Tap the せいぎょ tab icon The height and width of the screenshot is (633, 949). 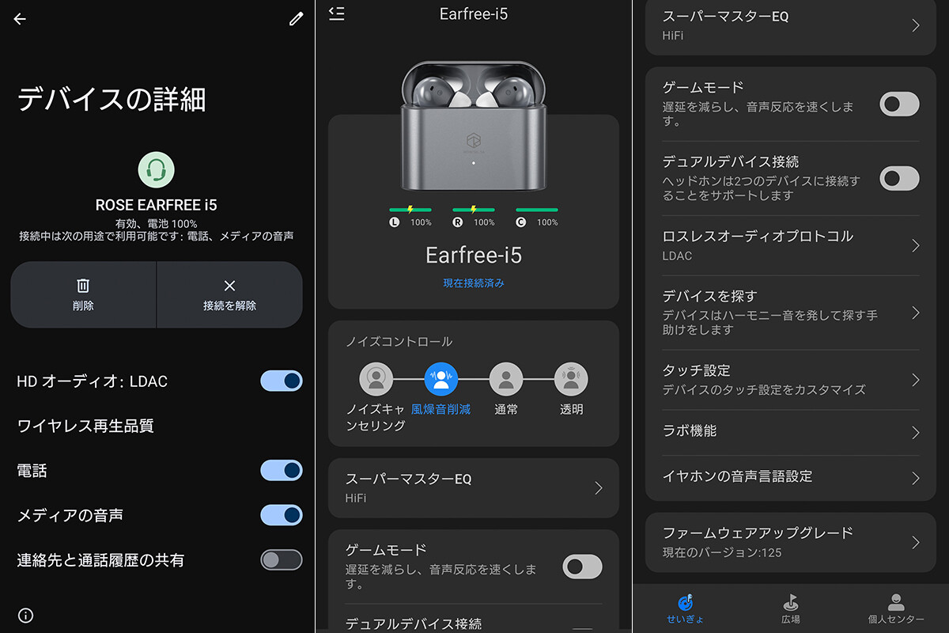(685, 601)
